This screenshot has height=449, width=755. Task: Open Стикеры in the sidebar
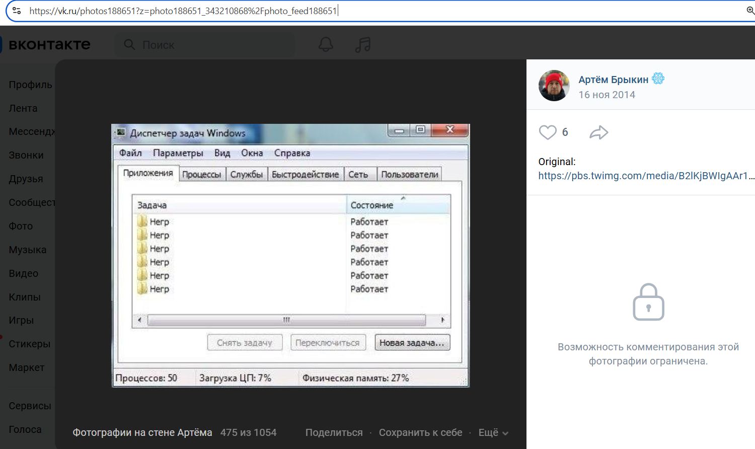point(30,344)
